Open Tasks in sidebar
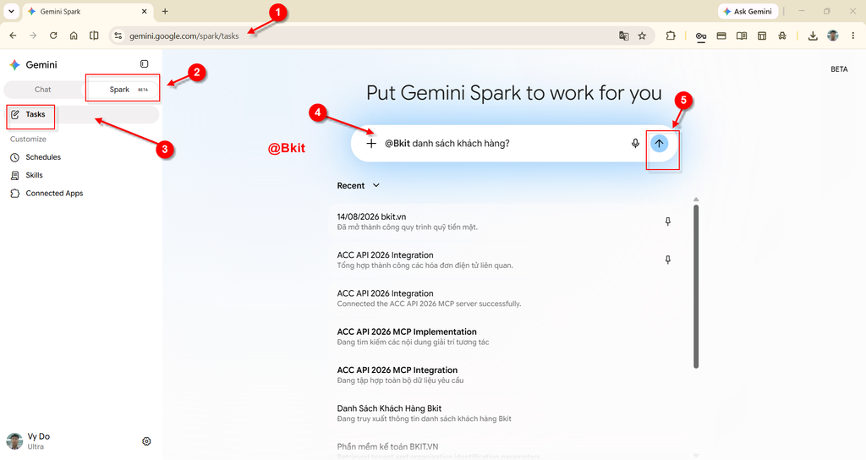The image size is (866, 460). 82,114
